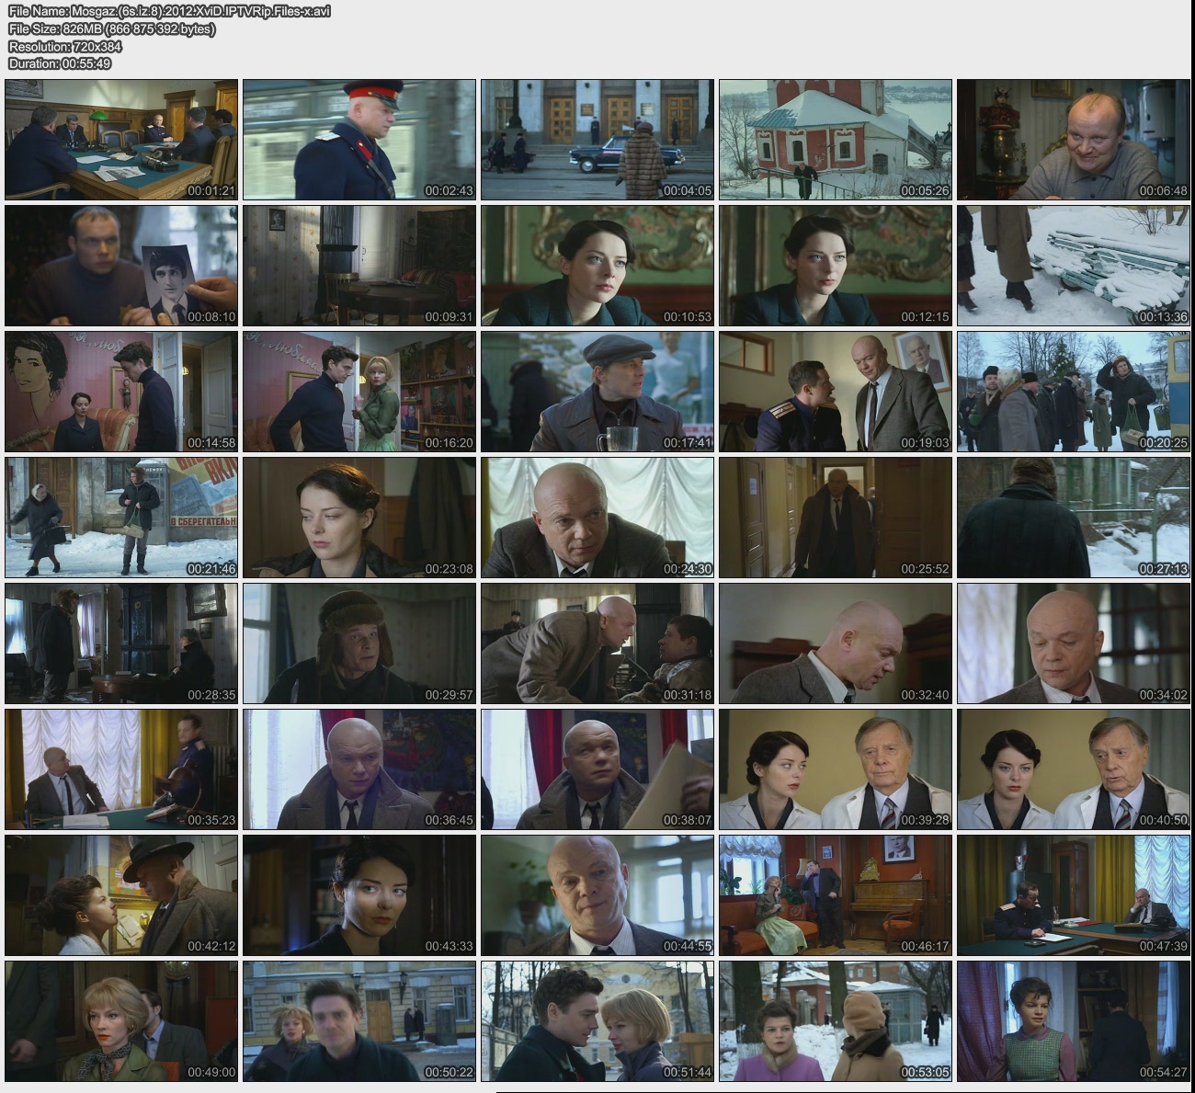
Task: Click the File Size 826MB text
Action: (112, 28)
